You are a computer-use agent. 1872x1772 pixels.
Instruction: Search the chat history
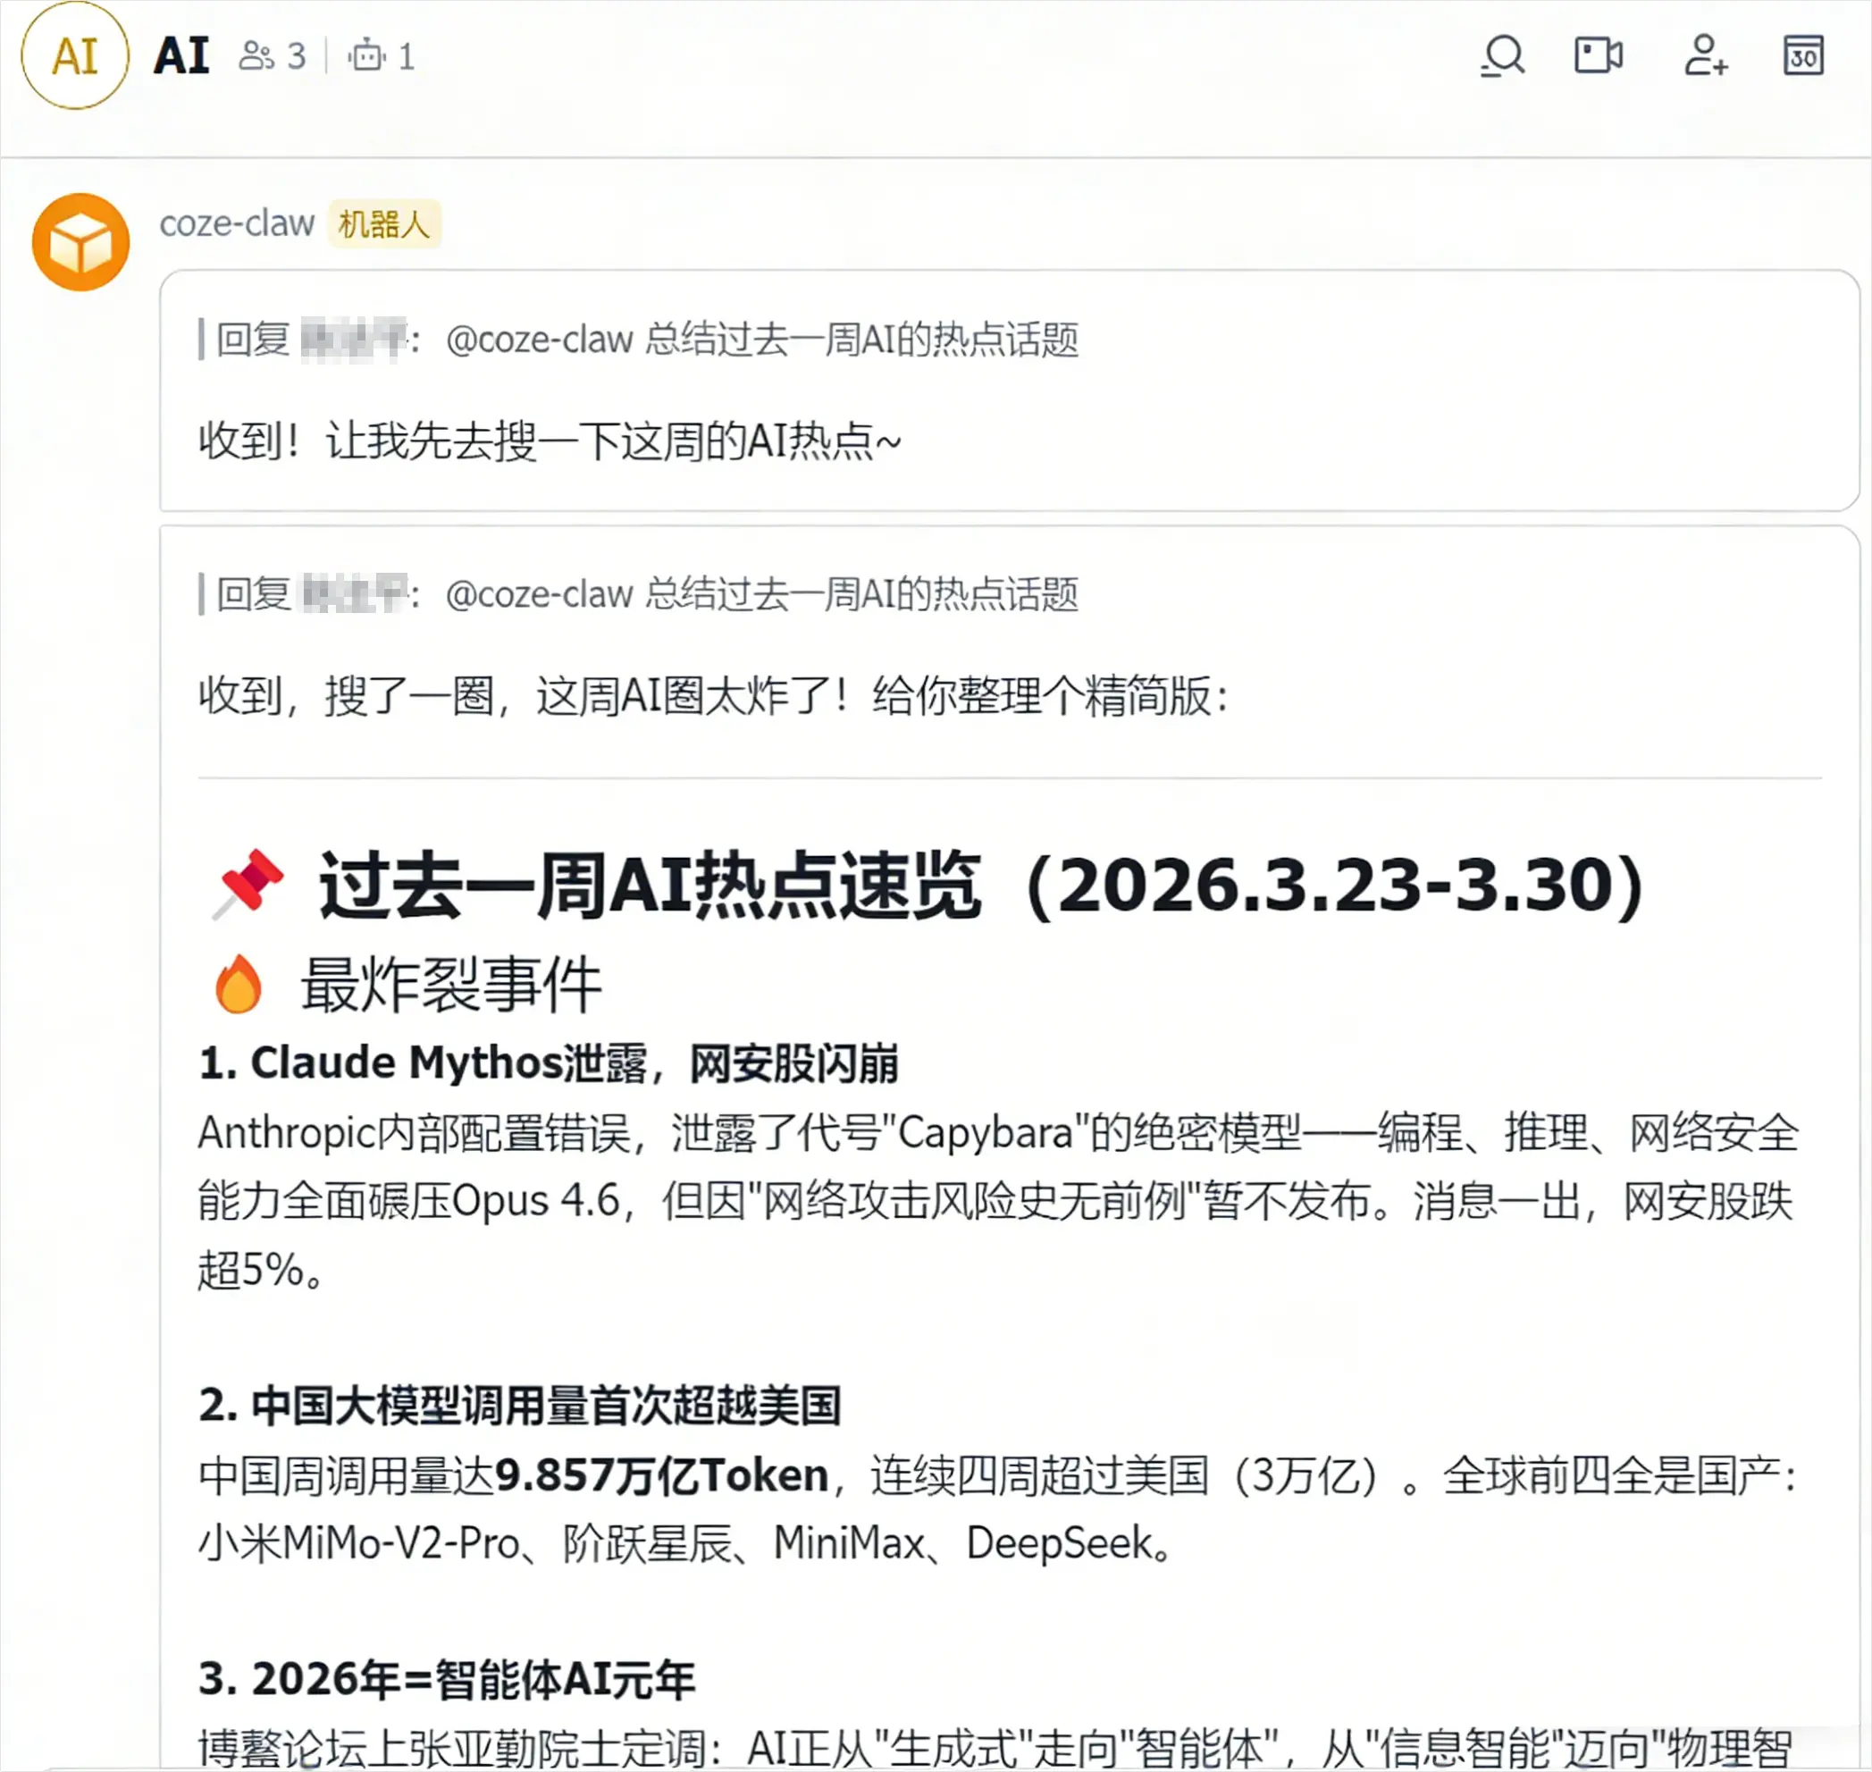coord(1503,55)
